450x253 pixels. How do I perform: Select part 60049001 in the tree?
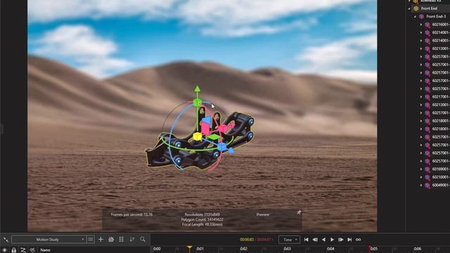441,186
